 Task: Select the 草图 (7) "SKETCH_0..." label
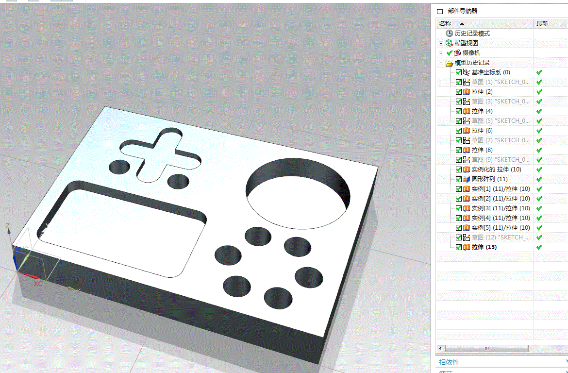pyautogui.click(x=501, y=140)
